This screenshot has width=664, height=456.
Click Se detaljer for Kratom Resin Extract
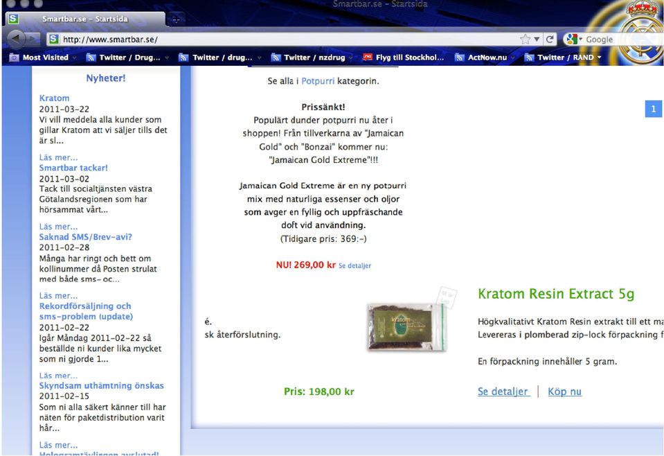click(x=503, y=392)
